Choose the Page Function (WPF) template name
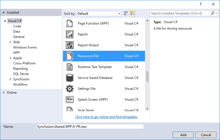220x140 pixels. pos(93,23)
